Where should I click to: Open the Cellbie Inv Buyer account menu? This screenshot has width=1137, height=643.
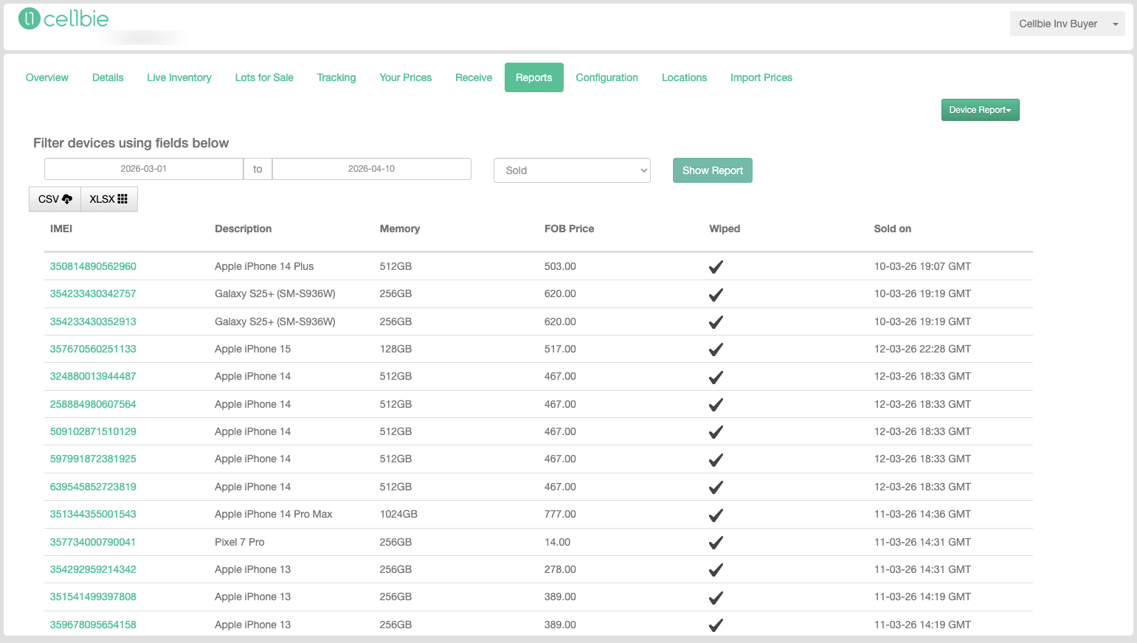(x=1067, y=24)
